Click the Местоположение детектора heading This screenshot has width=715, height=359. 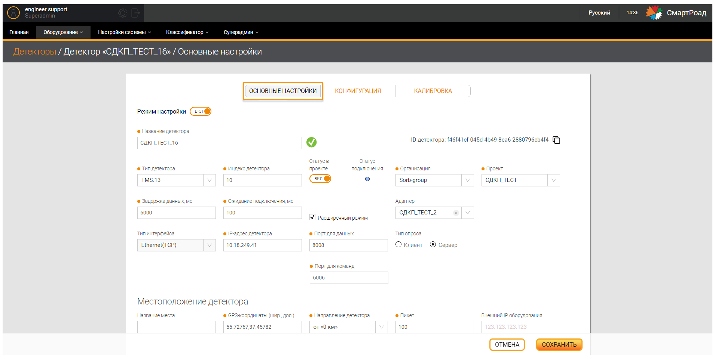click(x=193, y=301)
